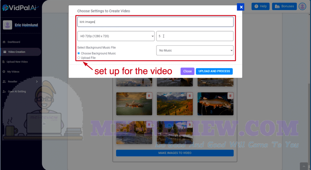311x170 pixels.
Task: Click the Video Creation icon
Action: point(5,52)
